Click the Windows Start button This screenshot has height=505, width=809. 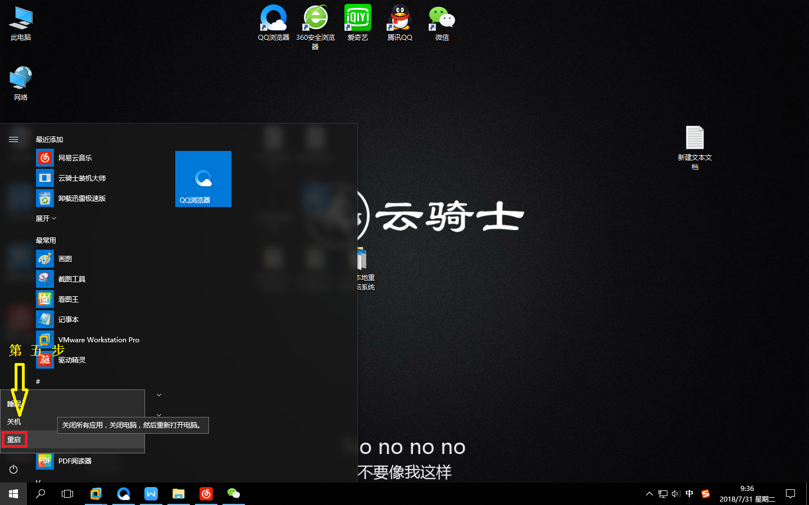[x=13, y=494]
